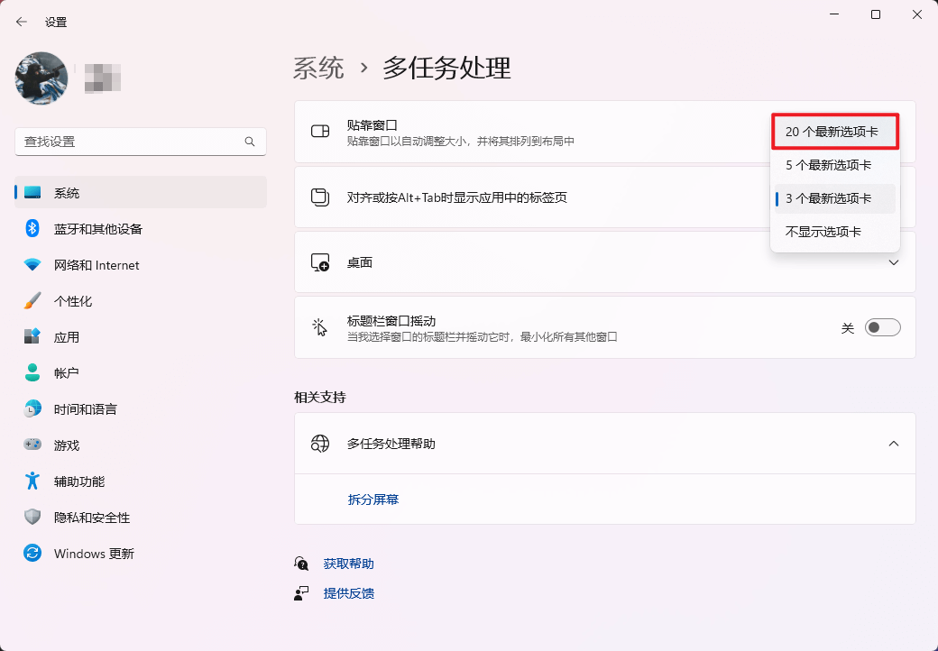Click the 多任务处理帮助 globe icon
Viewport: 938px width, 651px height.
click(x=319, y=443)
